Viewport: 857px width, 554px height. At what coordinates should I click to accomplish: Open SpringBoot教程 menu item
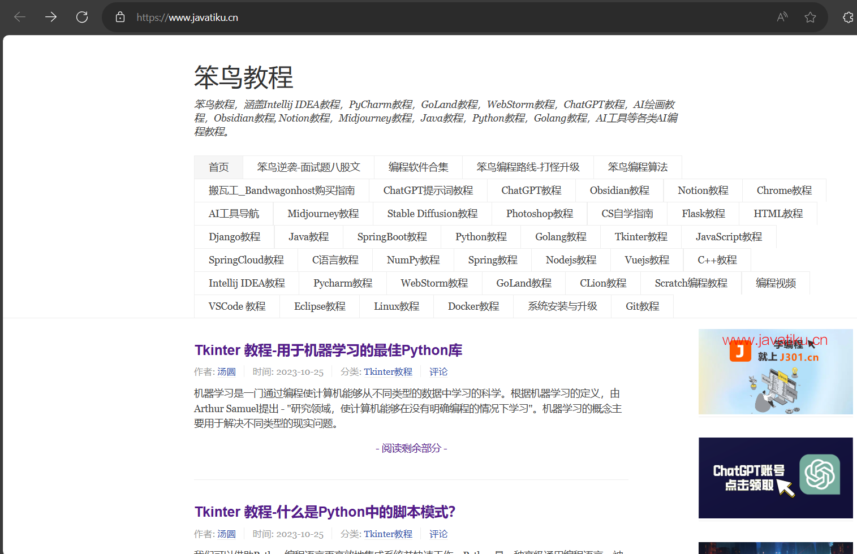click(x=392, y=237)
